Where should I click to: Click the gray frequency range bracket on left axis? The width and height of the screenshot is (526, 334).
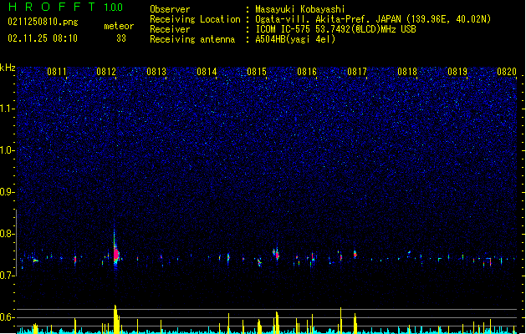(17, 242)
